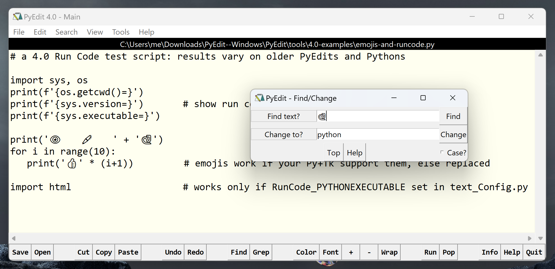Image resolution: width=555 pixels, height=269 pixels.
Task: Click the Copy toolbar button
Action: pyautogui.click(x=104, y=252)
